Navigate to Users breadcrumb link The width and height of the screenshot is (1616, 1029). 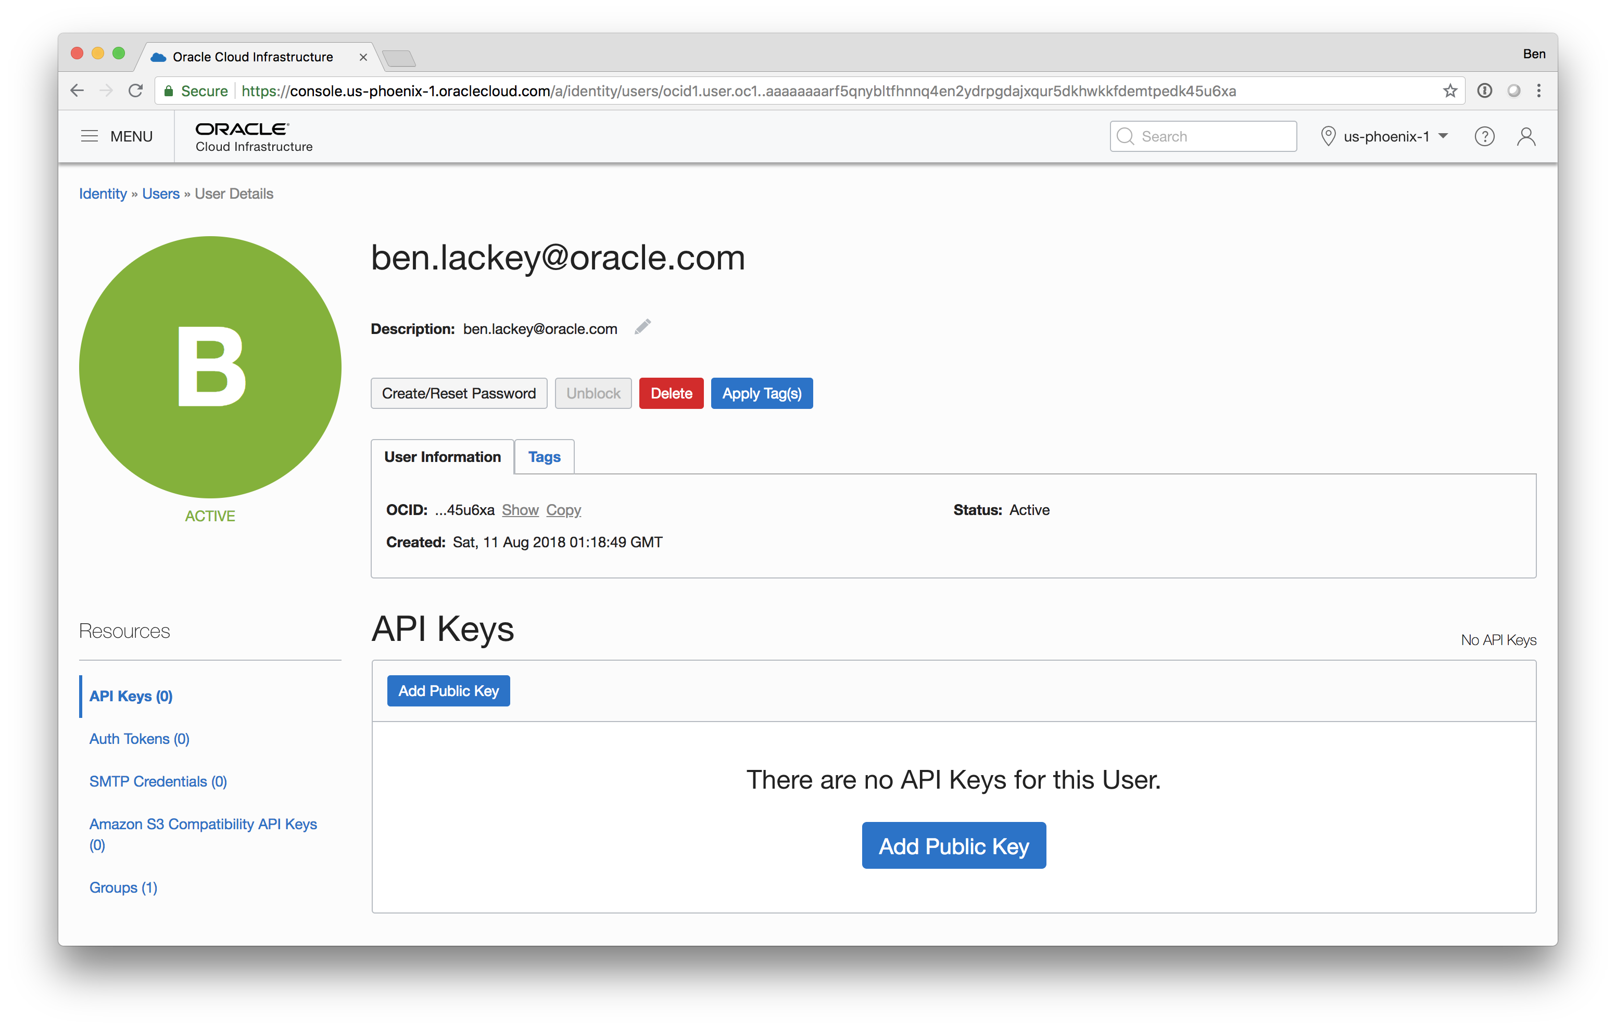(x=160, y=194)
